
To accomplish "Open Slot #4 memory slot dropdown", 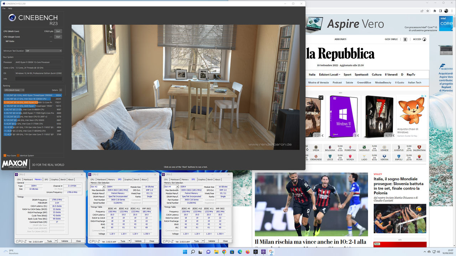I will (171, 187).
